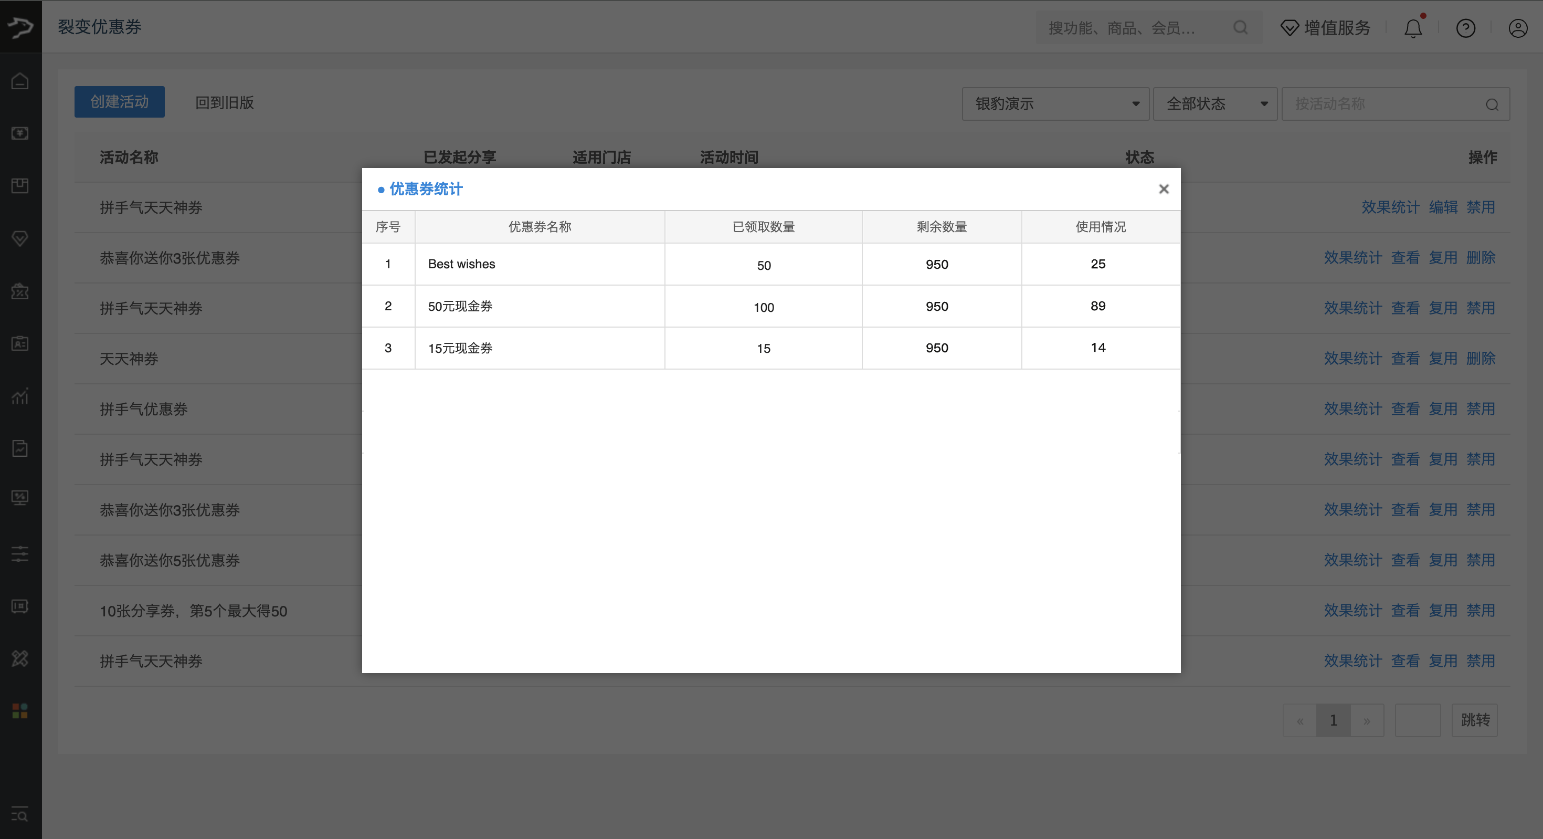Open the user account icon

click(1518, 28)
